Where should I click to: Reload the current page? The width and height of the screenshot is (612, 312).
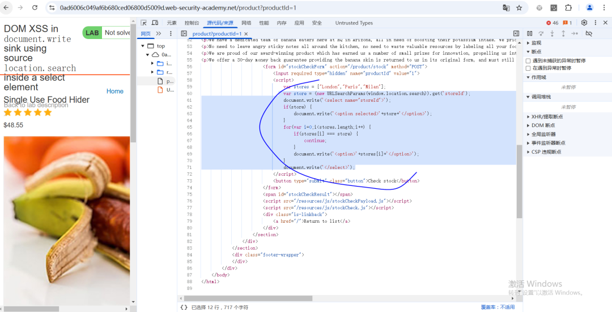point(35,8)
